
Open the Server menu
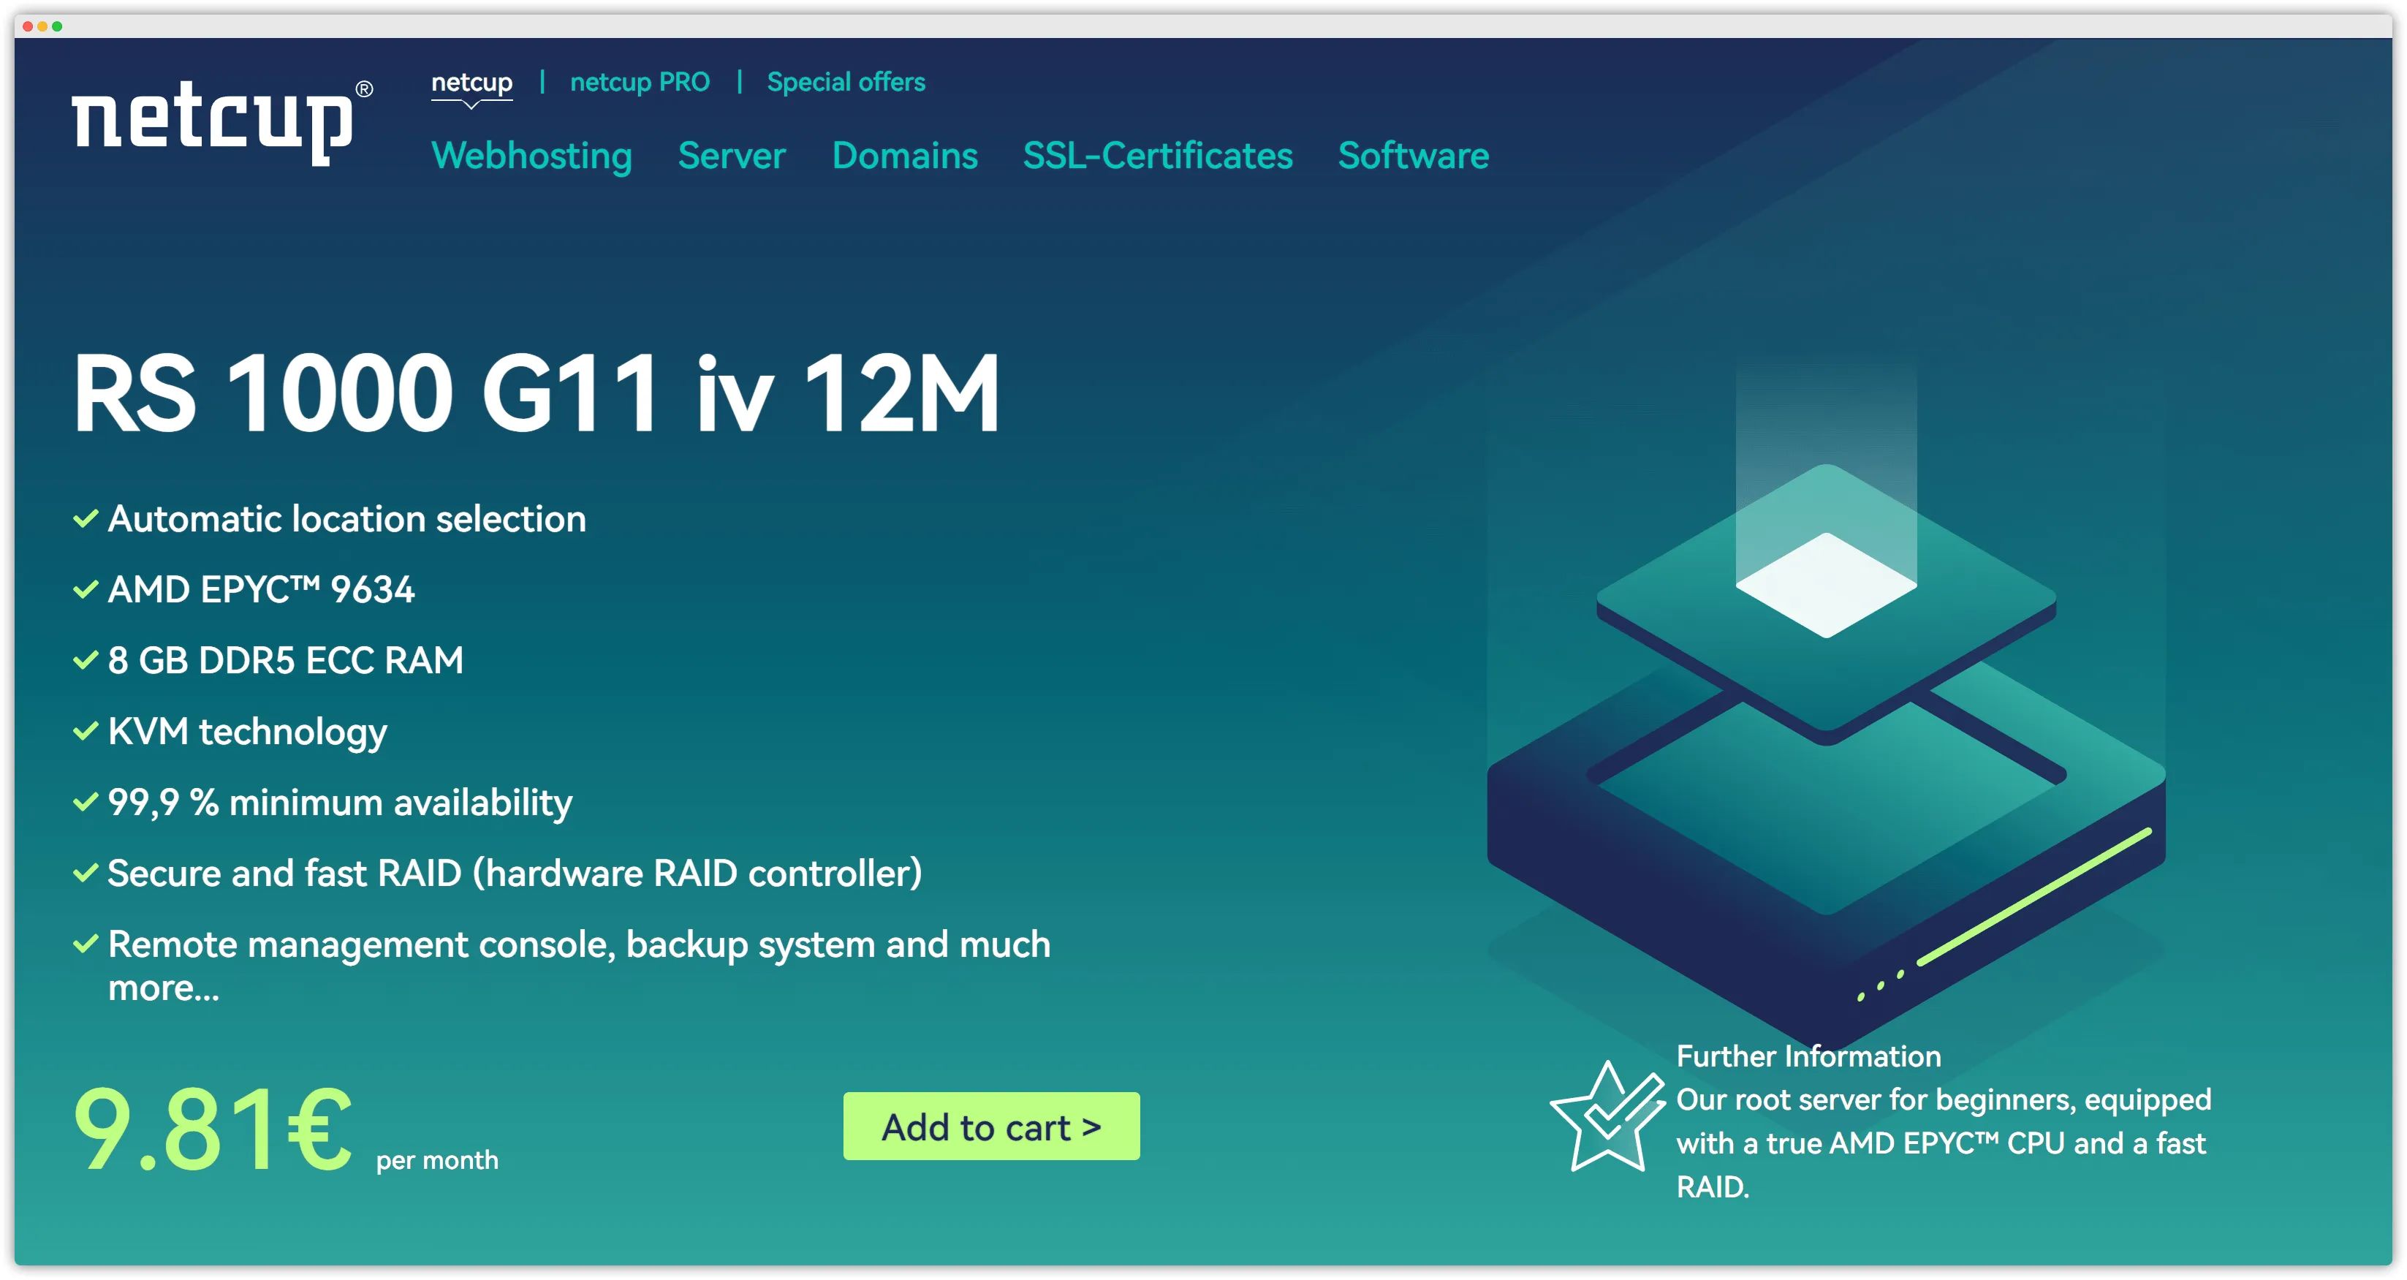pos(732,155)
